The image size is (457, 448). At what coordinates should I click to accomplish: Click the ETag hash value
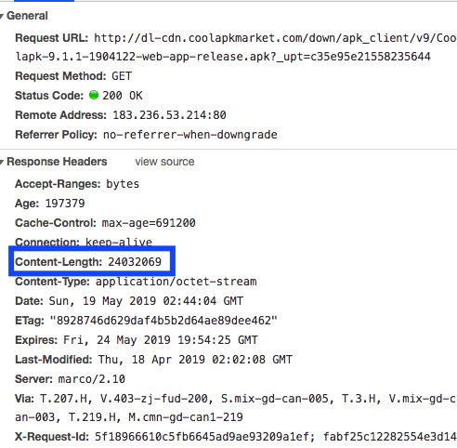point(163,321)
